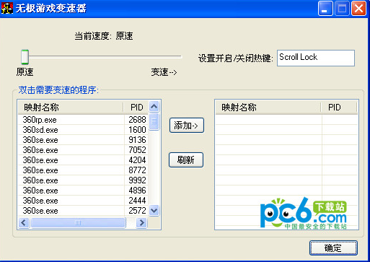Select the process with PID 2444
Image resolution: width=370 pixels, height=262 pixels.
coord(83,201)
